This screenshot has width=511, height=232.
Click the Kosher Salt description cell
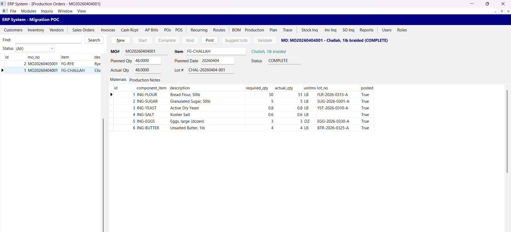[x=207, y=115]
